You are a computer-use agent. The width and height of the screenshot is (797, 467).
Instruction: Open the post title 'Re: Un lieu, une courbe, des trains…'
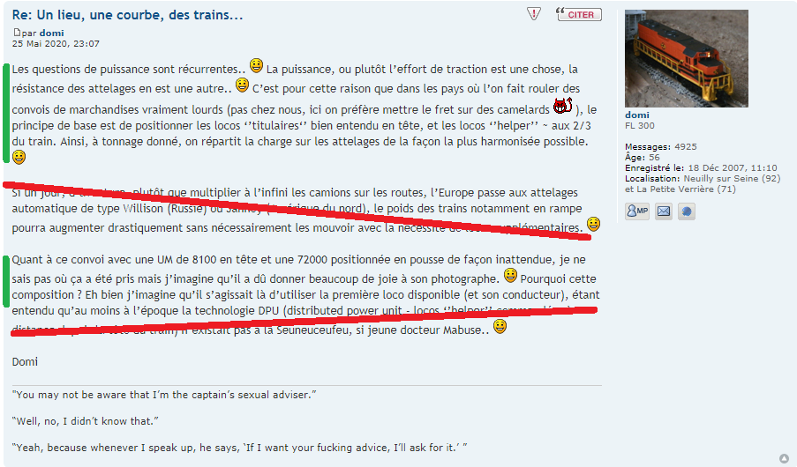tap(128, 15)
